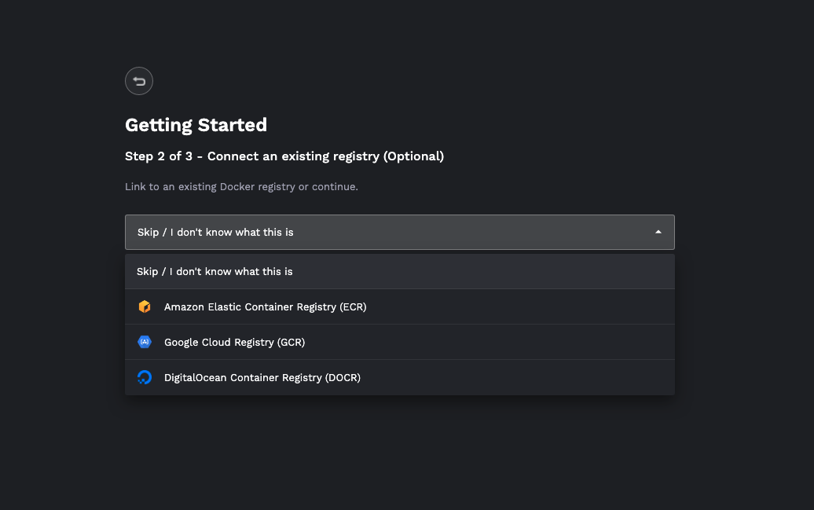Click the word 'continue' in the description line
814x510 pixels.
333,187
